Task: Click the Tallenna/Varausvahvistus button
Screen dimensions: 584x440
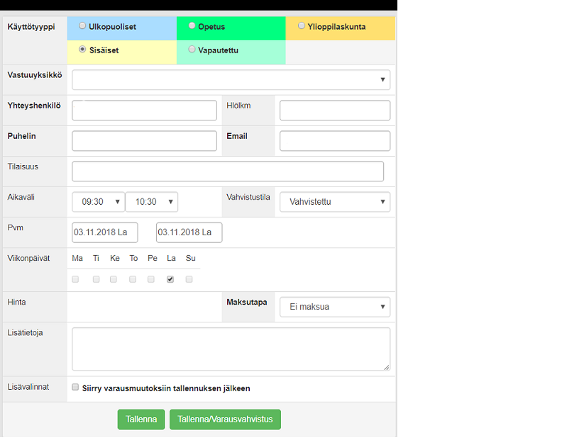Action: click(225, 419)
